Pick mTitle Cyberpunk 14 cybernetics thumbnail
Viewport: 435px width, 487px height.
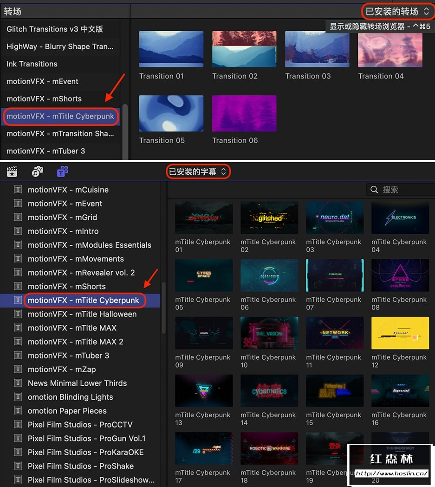[269, 391]
